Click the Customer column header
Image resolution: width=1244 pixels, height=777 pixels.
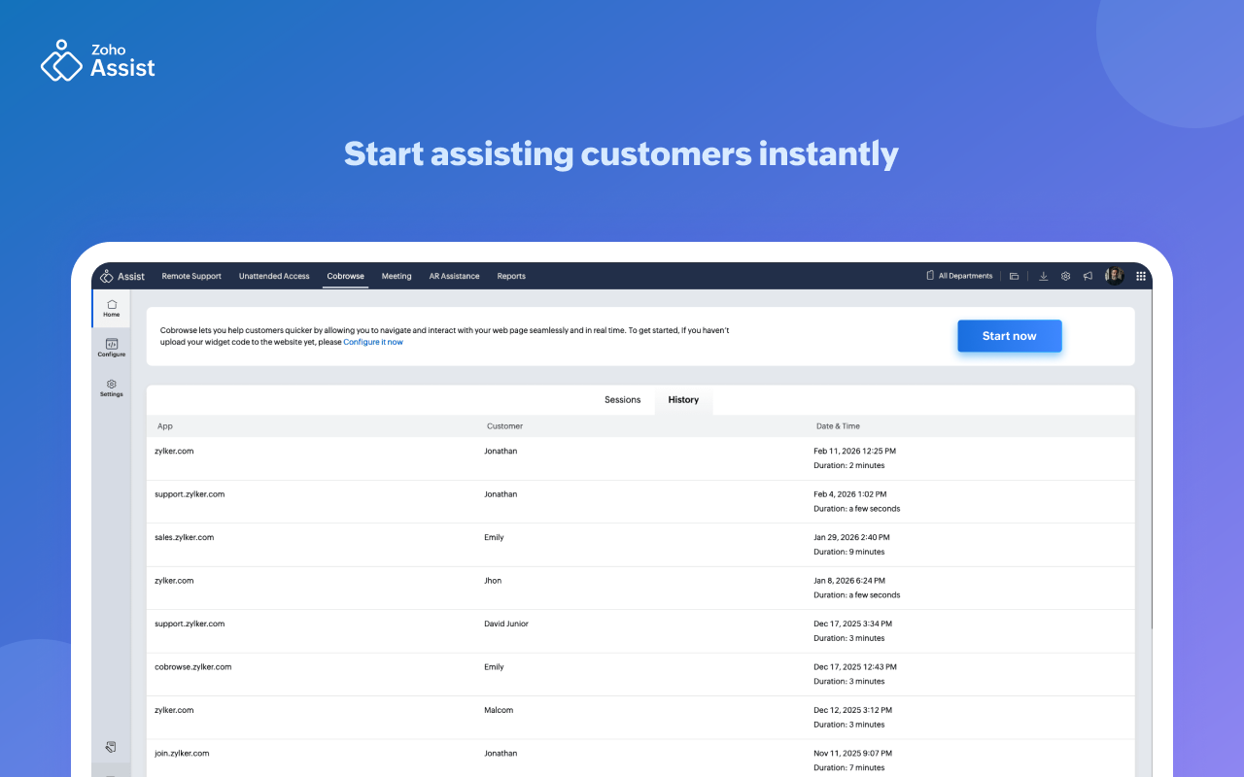(504, 426)
